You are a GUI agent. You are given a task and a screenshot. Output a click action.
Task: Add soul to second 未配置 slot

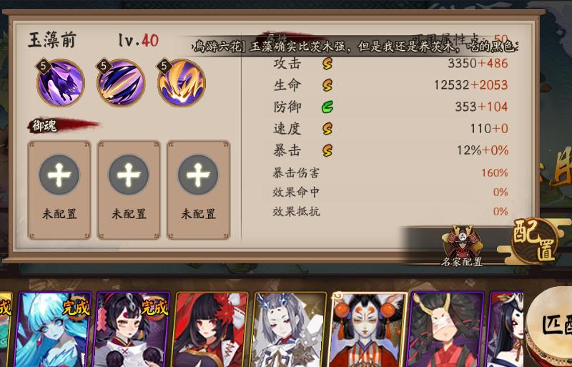click(x=129, y=190)
